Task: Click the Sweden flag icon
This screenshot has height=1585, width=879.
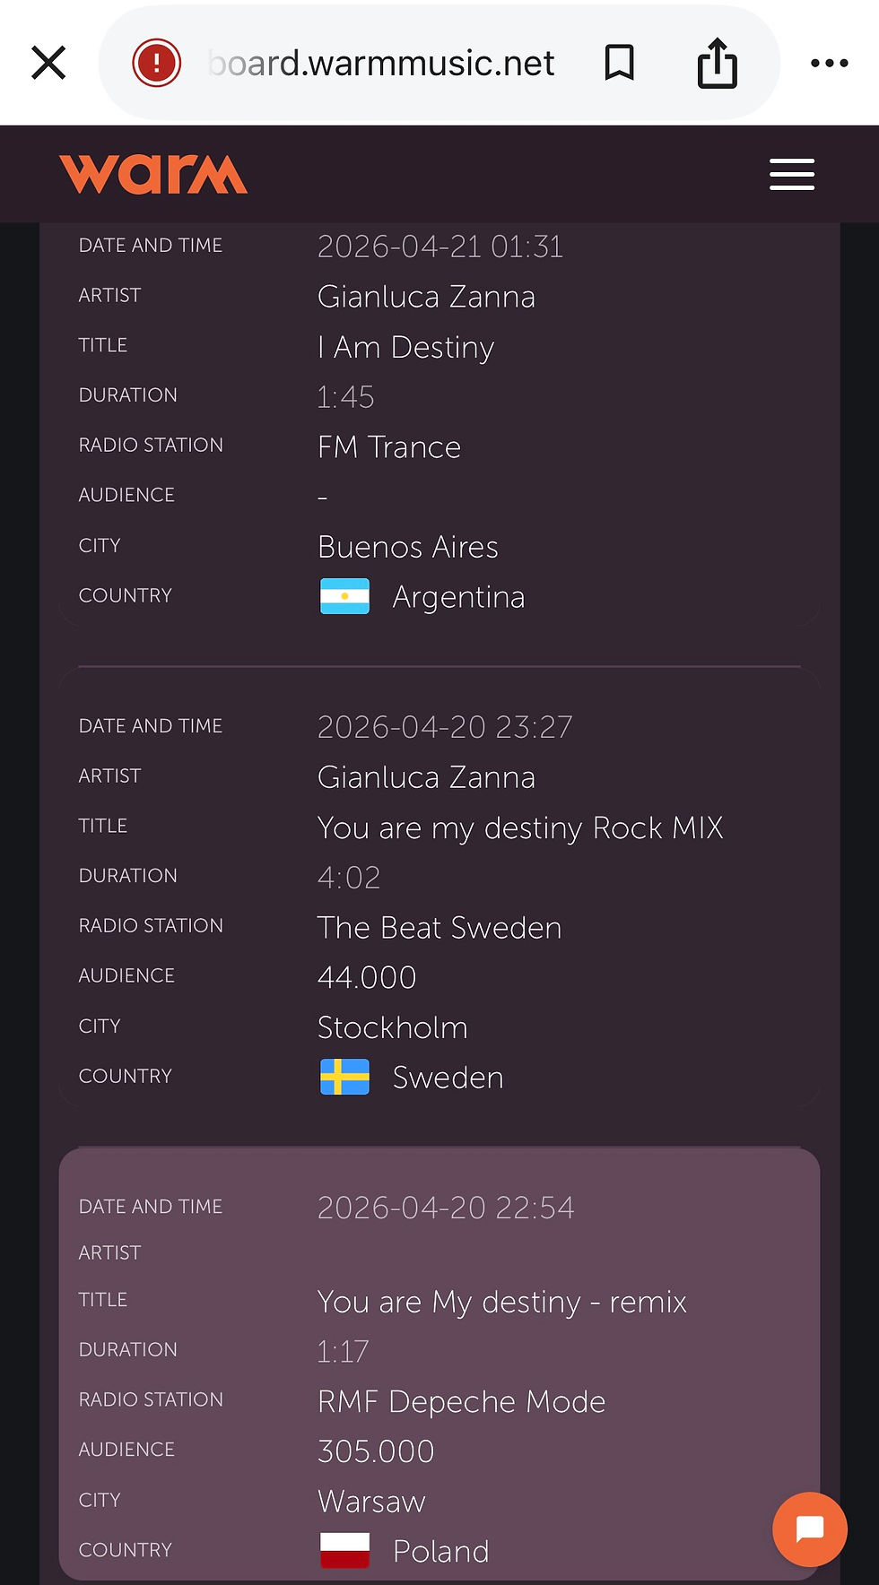Action: click(x=344, y=1078)
